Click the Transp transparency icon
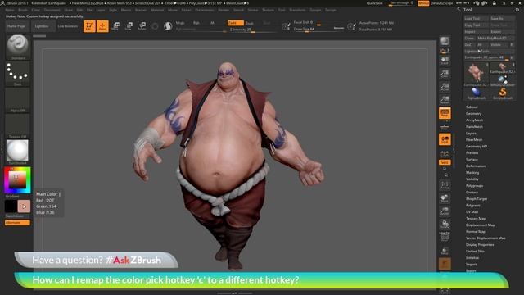This screenshot has height=295, width=524. (x=445, y=251)
